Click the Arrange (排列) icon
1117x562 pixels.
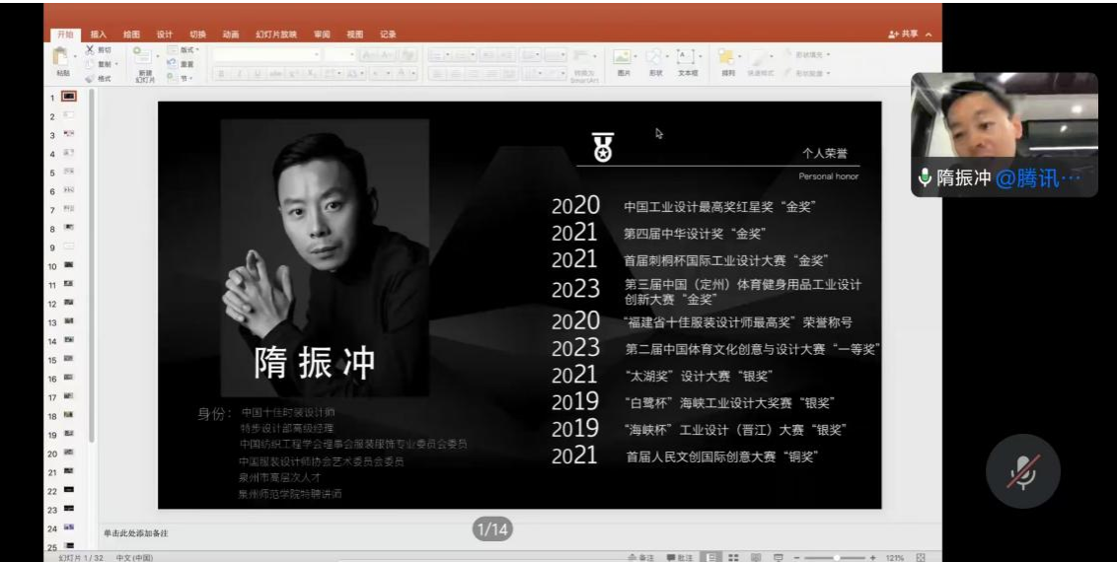click(x=728, y=58)
